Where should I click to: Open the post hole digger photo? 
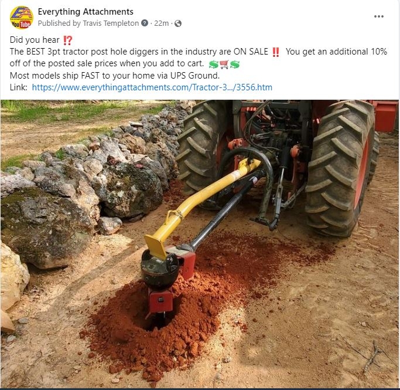coord(200,243)
